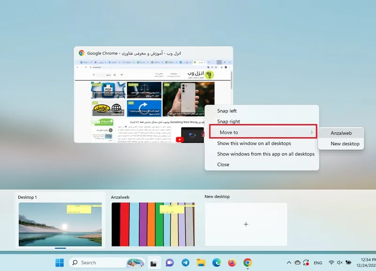Move window to Anzalweb desktop
The height and width of the screenshot is (271, 376).
[x=341, y=133]
